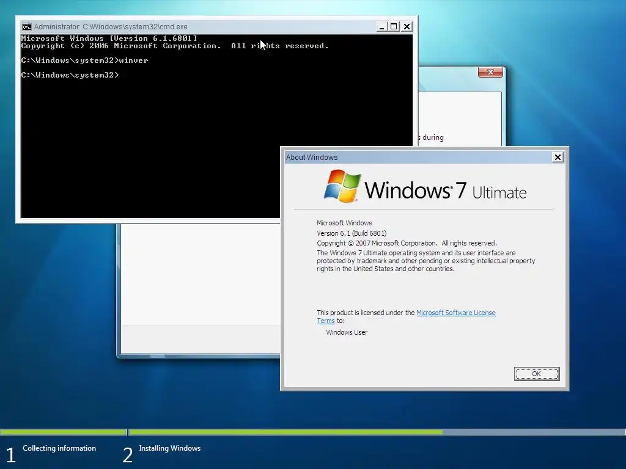Click the Collecting information progress bar
The image size is (626, 469).
(63, 432)
